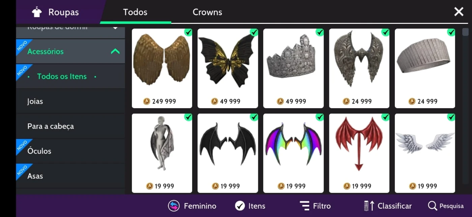Expand the Roupas de dormir category arrow
The image size is (472, 217).
[115, 28]
